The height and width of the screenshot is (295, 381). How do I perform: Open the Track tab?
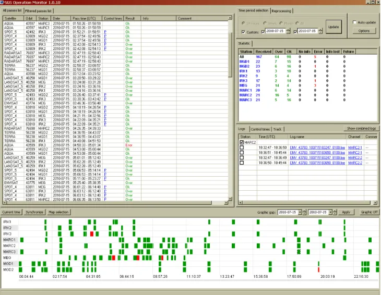(277, 129)
